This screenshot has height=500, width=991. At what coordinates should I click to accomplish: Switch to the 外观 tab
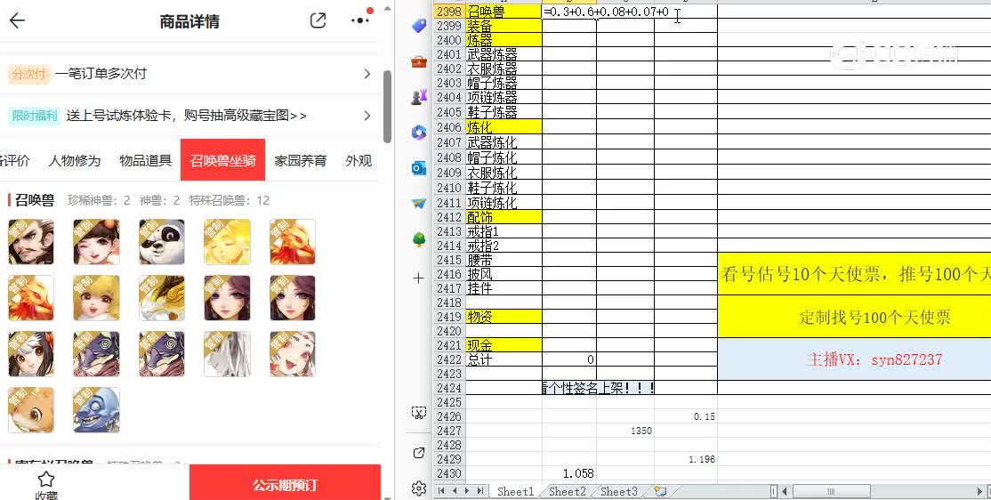[359, 160]
